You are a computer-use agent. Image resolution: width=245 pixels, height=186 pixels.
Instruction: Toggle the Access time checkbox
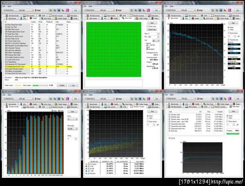point(229,57)
